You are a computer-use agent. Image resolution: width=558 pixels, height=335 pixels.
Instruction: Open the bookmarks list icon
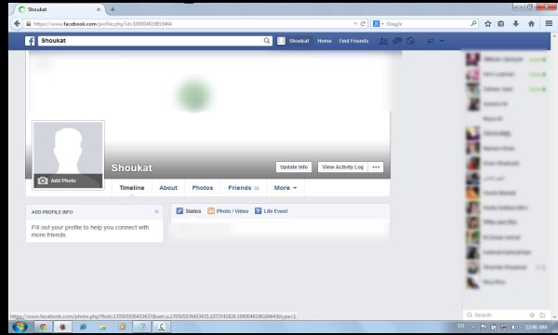click(501, 24)
